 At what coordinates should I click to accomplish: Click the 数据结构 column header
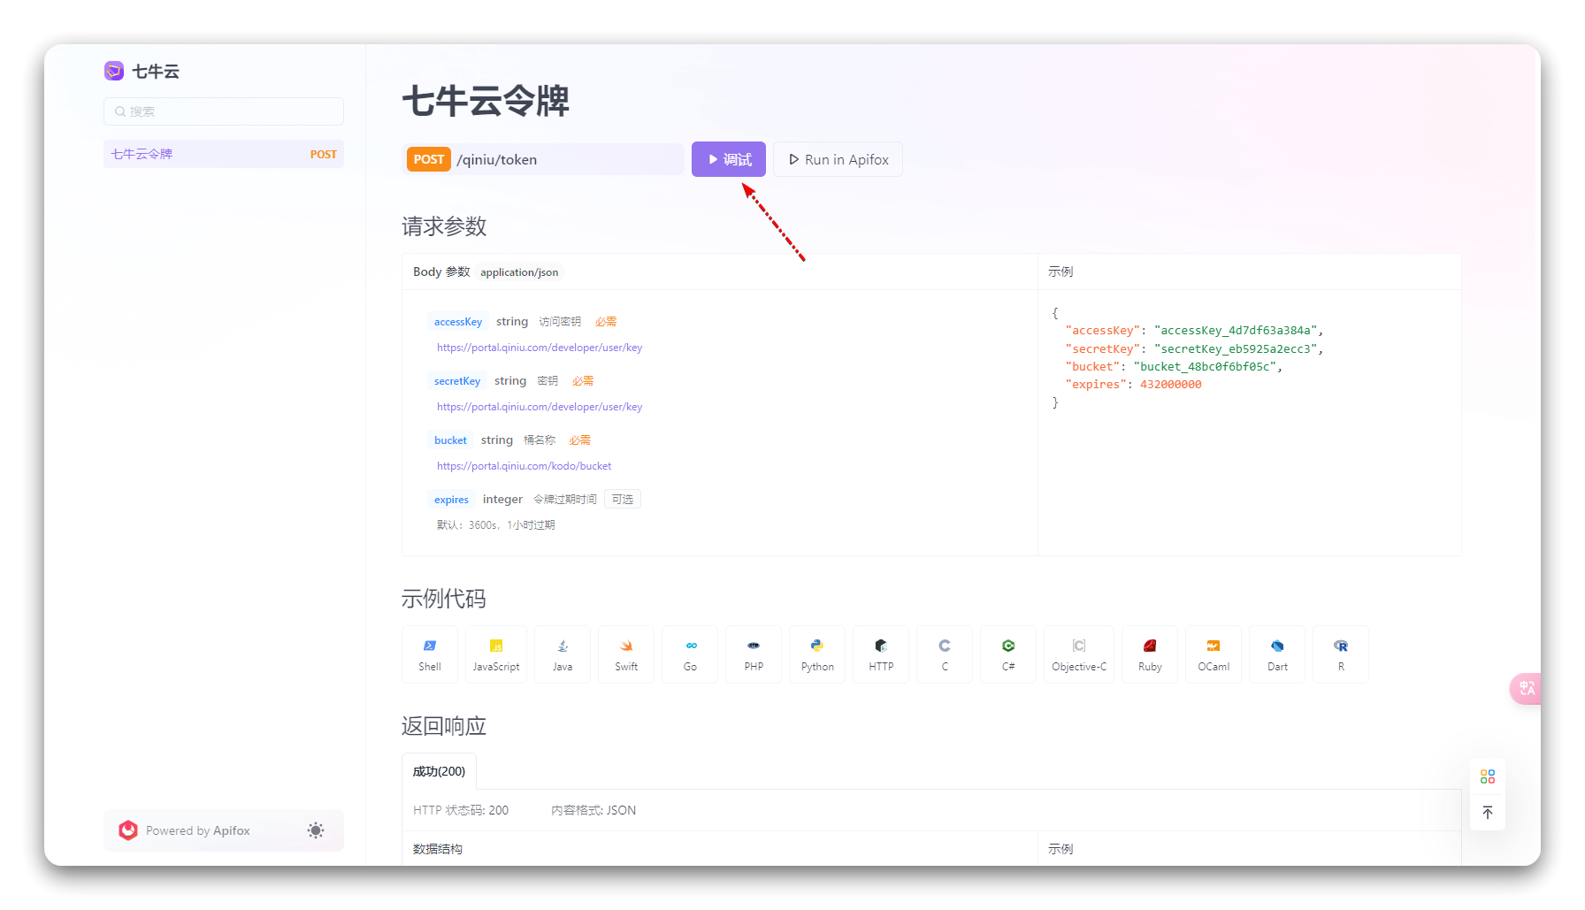[x=438, y=849]
